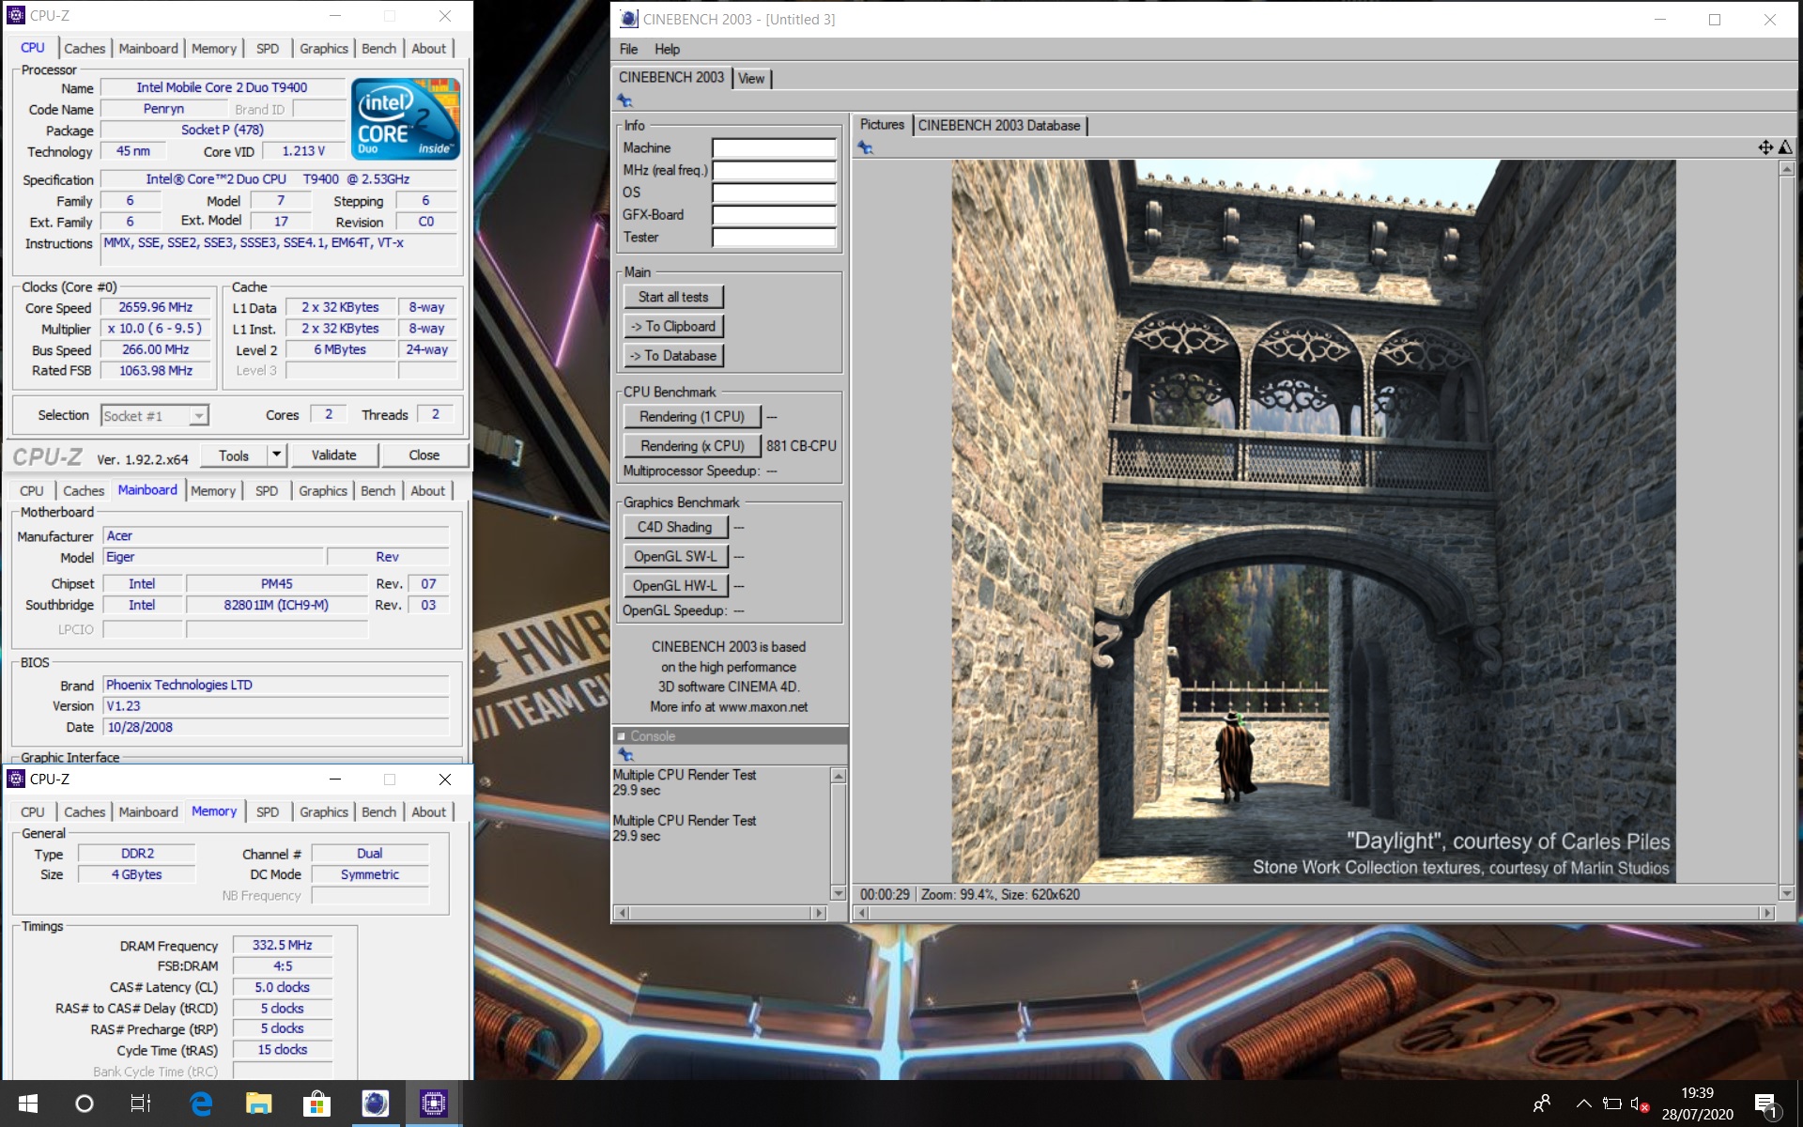Switch to CINEBENCH taskbar icon

[x=375, y=1104]
